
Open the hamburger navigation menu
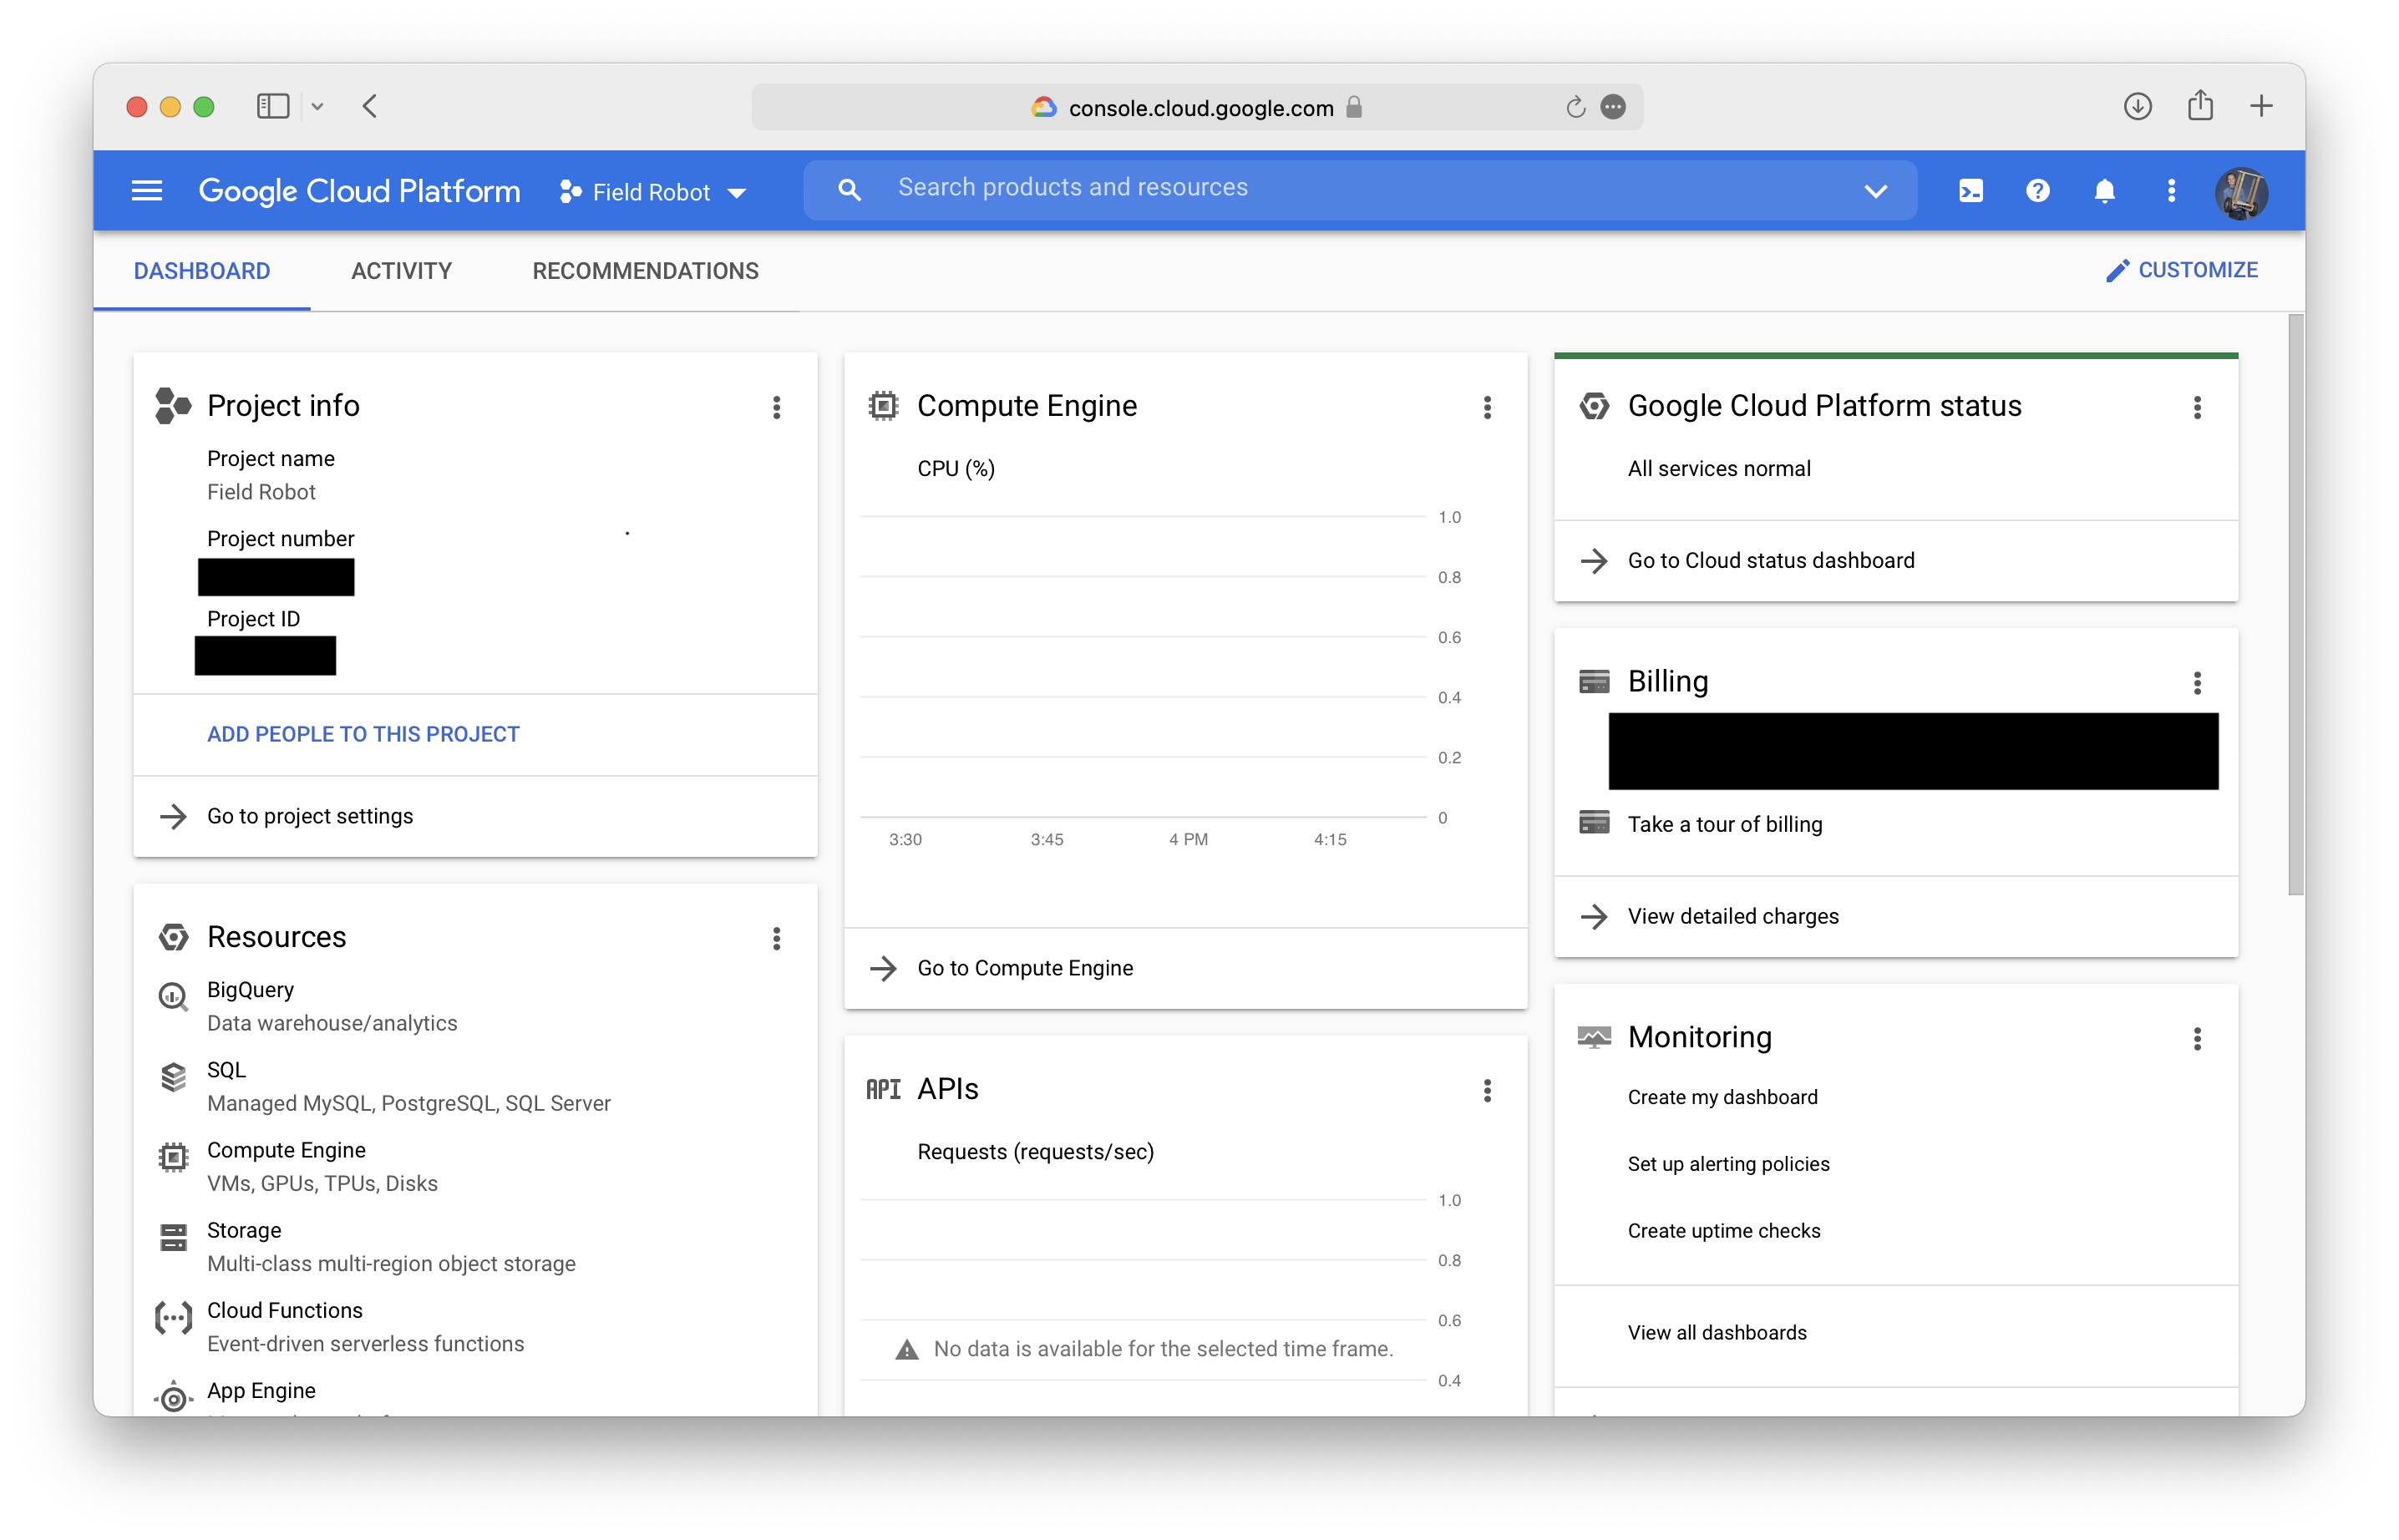pyautogui.click(x=147, y=190)
